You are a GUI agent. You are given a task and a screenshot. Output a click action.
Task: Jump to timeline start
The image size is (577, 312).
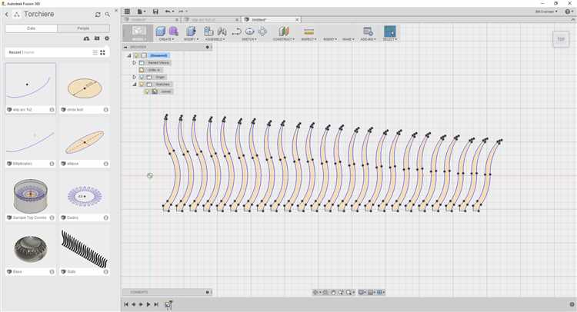point(126,304)
